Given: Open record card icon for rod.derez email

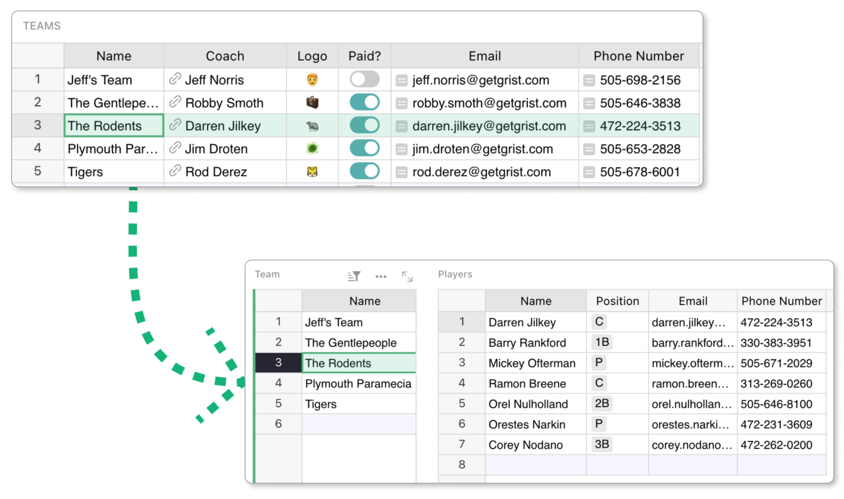Looking at the screenshot, I should 401,172.
